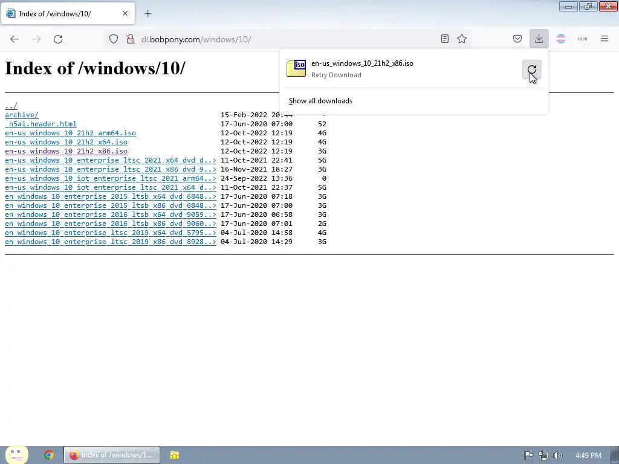Close the downloads panel via the toolbar download icon
The image size is (619, 464).
point(539,39)
